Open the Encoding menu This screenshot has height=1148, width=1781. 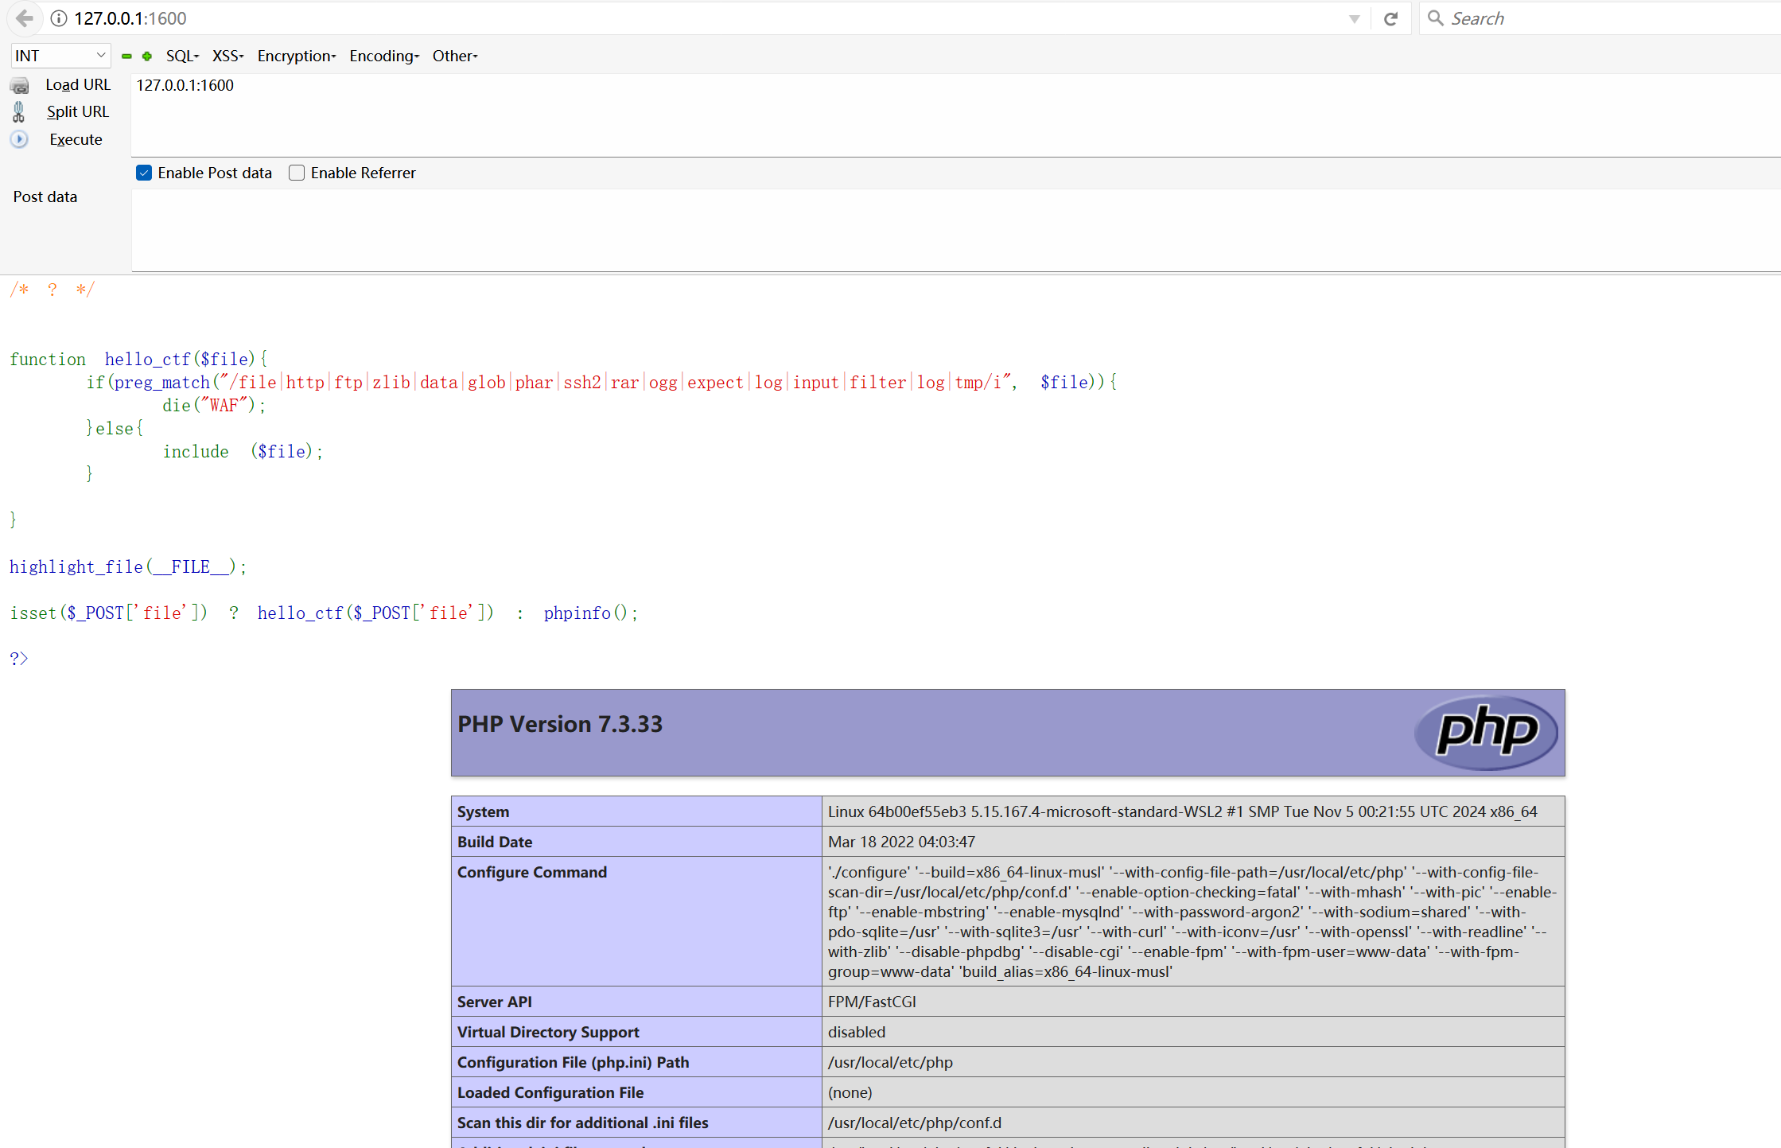pyautogui.click(x=383, y=56)
